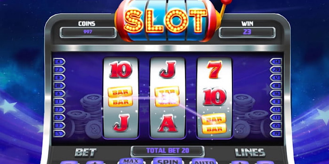Click the A symbol on middle reel
This screenshot has width=329, height=164.
click(168, 124)
